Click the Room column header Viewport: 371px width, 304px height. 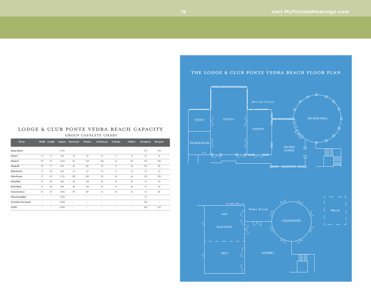[x=22, y=142]
